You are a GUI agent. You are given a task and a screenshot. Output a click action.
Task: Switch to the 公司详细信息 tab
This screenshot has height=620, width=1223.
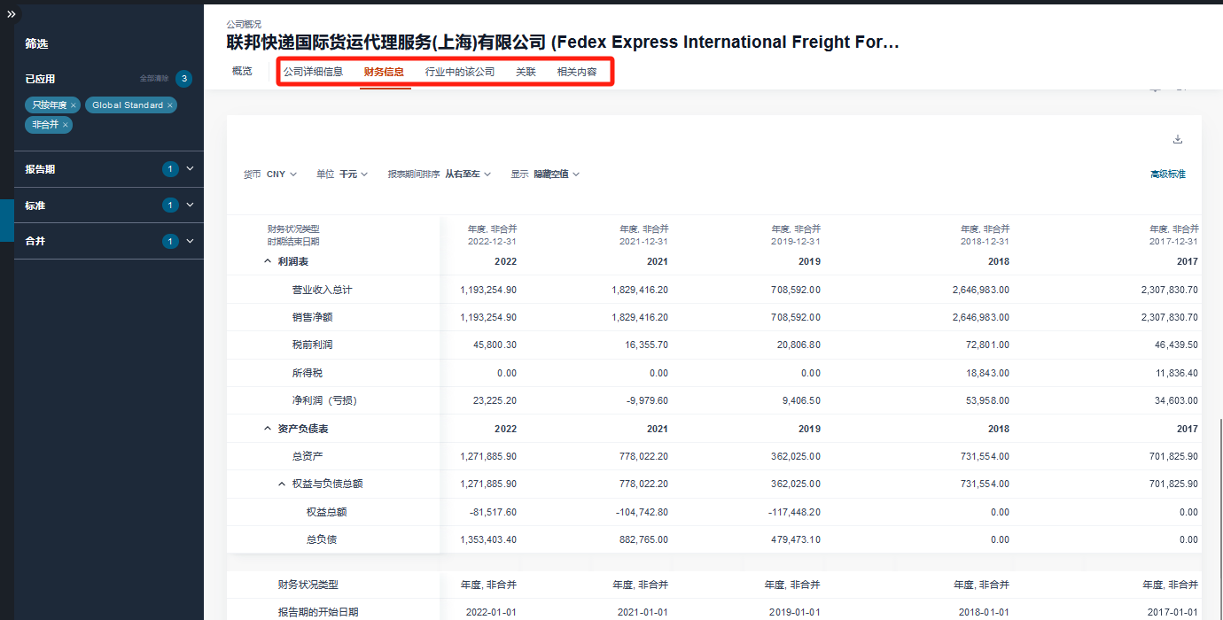(313, 72)
